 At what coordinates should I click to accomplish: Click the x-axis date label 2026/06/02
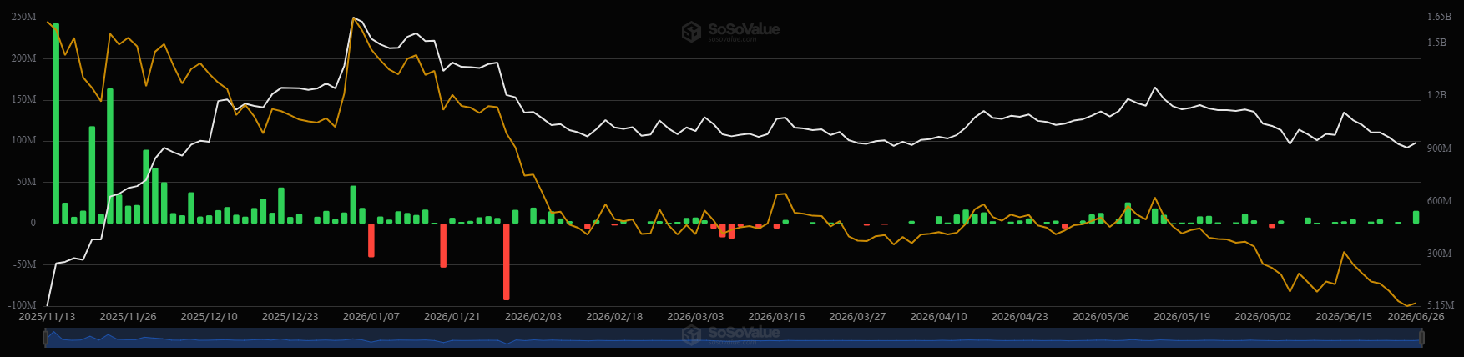point(1262,317)
